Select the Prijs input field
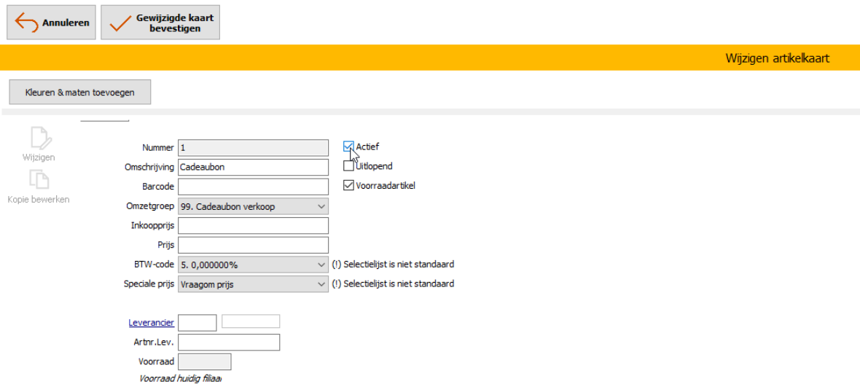The height and width of the screenshot is (387, 860). click(x=253, y=245)
